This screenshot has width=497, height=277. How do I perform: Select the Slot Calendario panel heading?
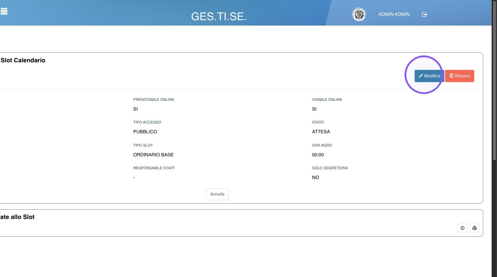(23, 60)
